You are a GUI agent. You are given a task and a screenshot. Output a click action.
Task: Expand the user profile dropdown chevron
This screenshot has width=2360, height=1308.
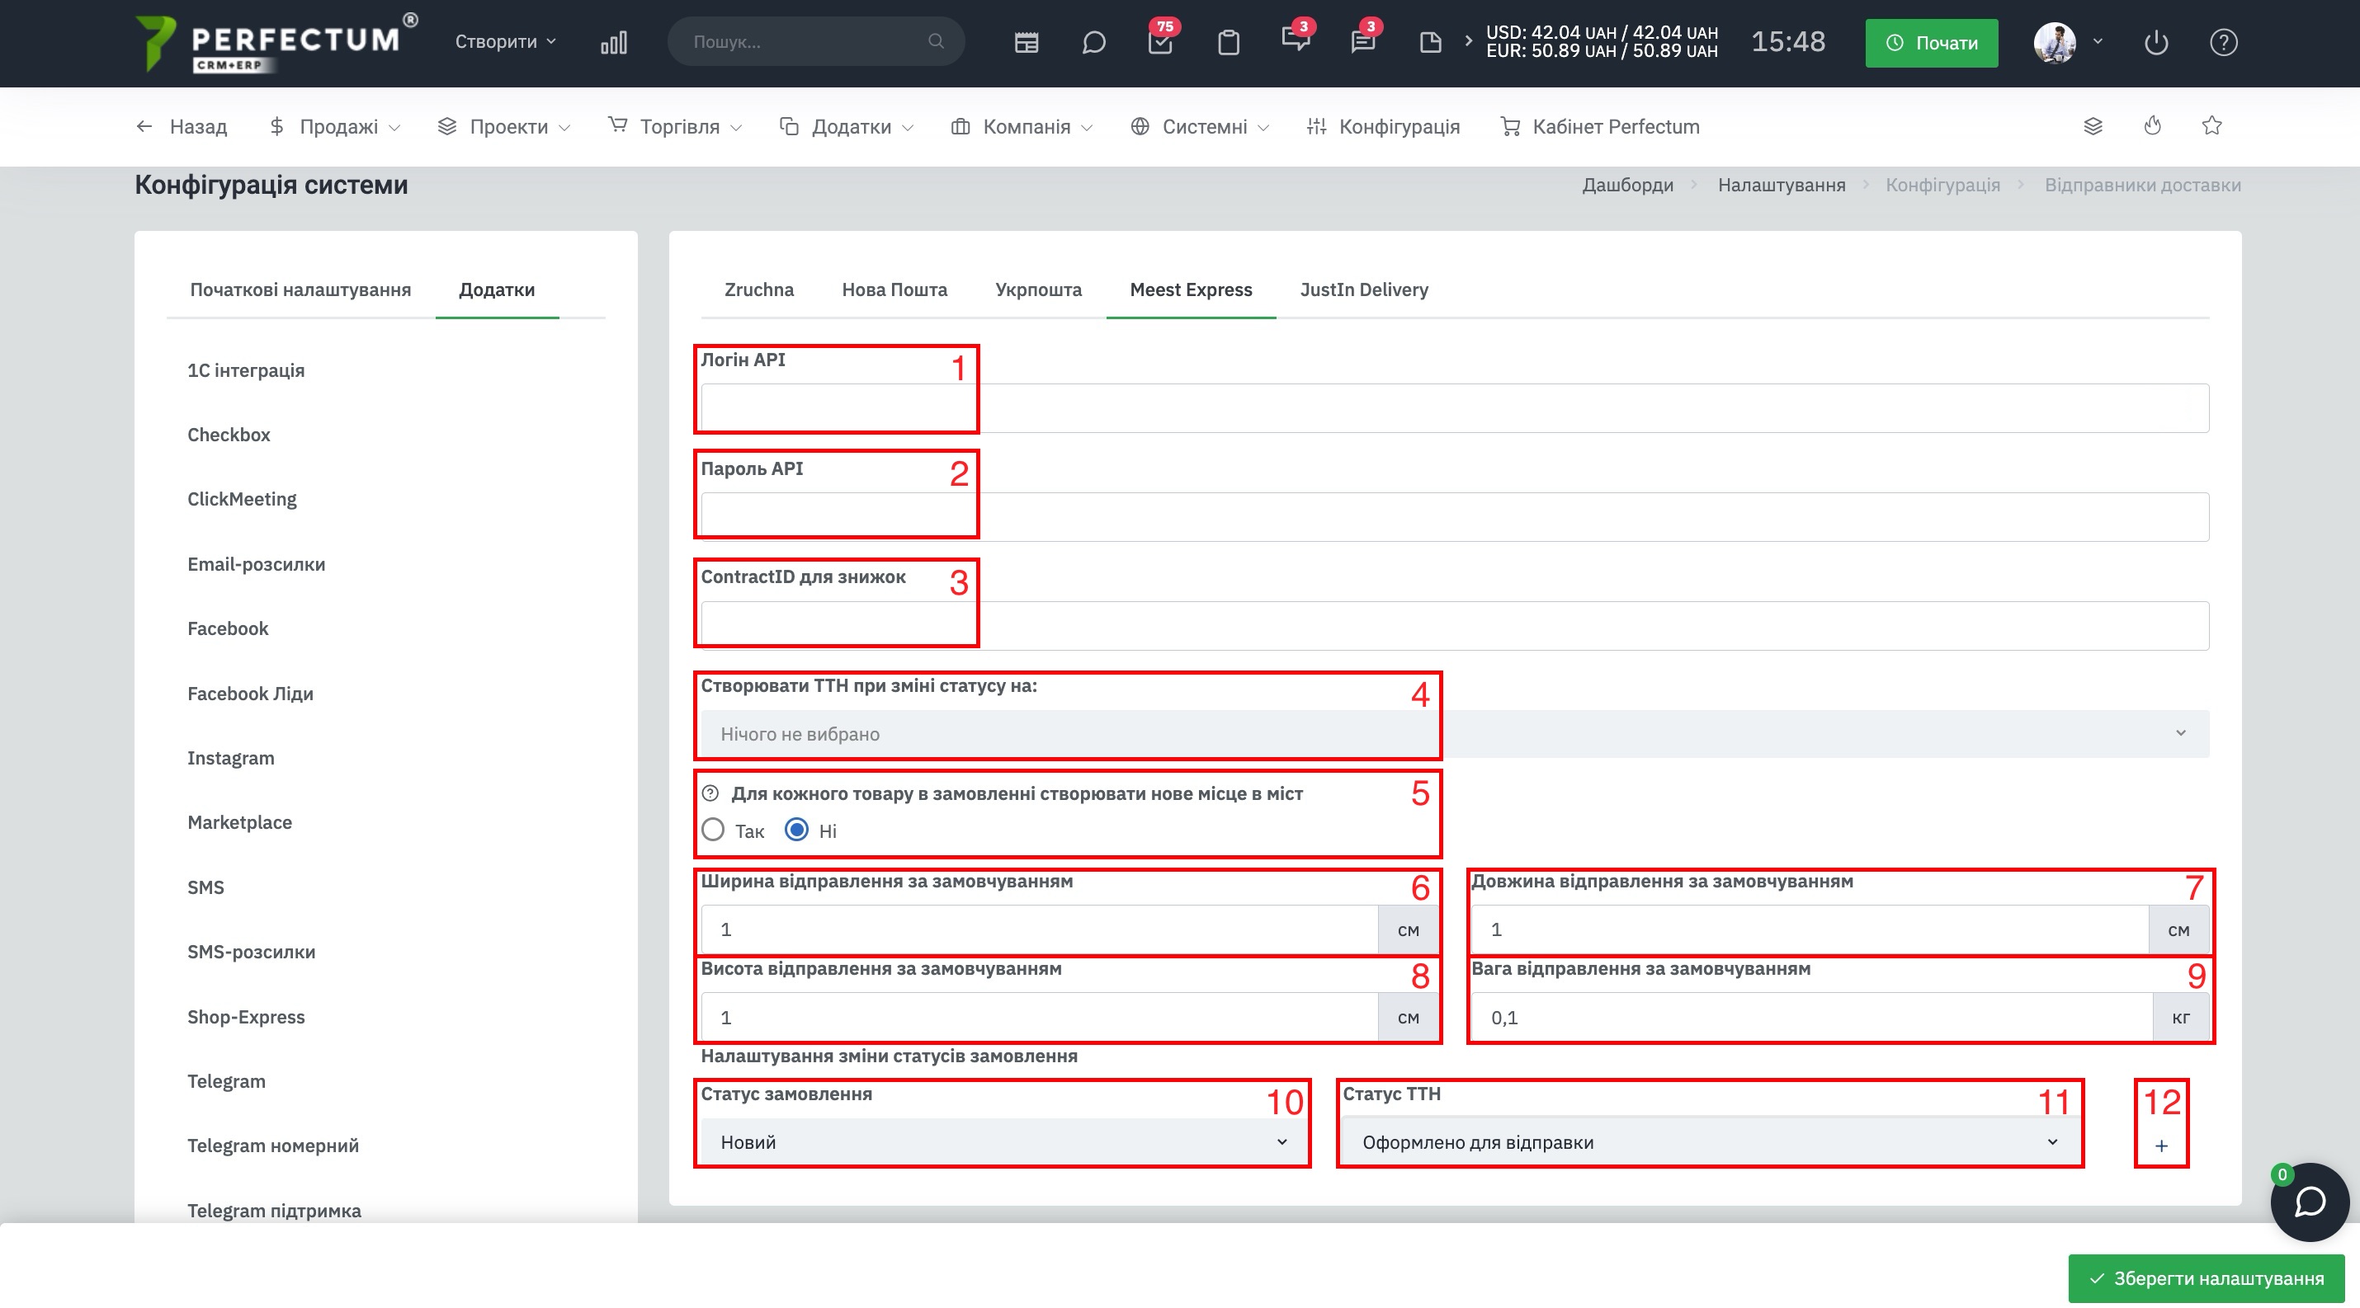(2098, 41)
